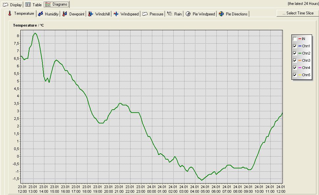Switch to the Table view tab

point(34,5)
